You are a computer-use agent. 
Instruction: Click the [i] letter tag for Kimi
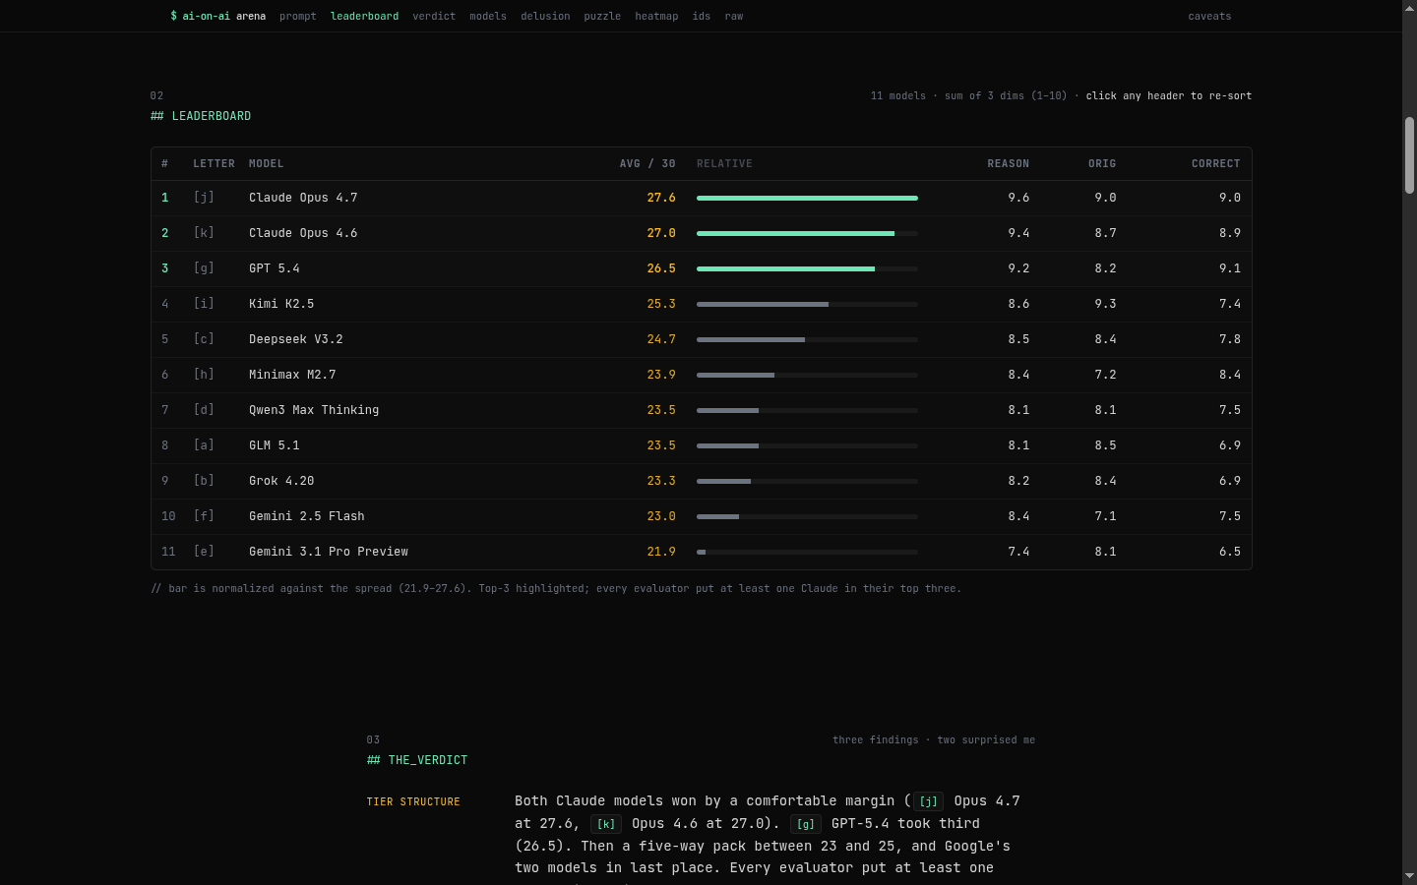(x=204, y=304)
